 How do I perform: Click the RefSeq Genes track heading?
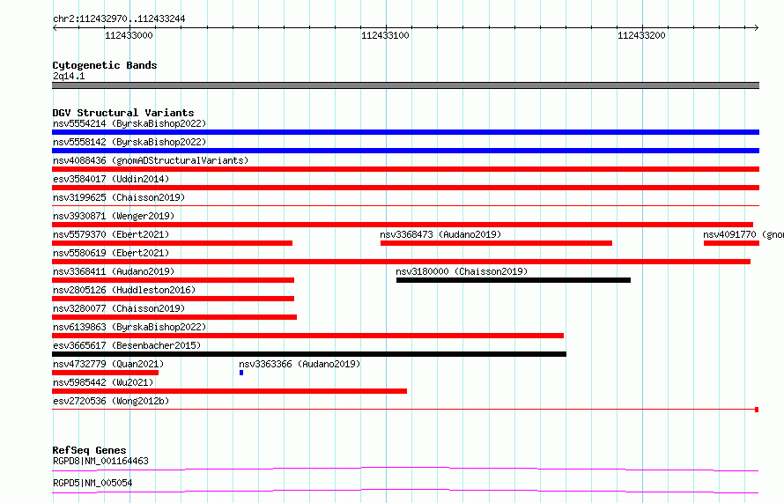click(x=89, y=450)
